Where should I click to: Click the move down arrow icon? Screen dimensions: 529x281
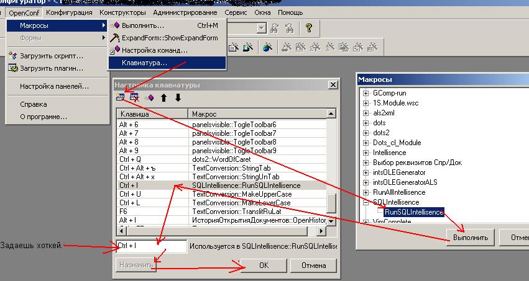point(178,97)
